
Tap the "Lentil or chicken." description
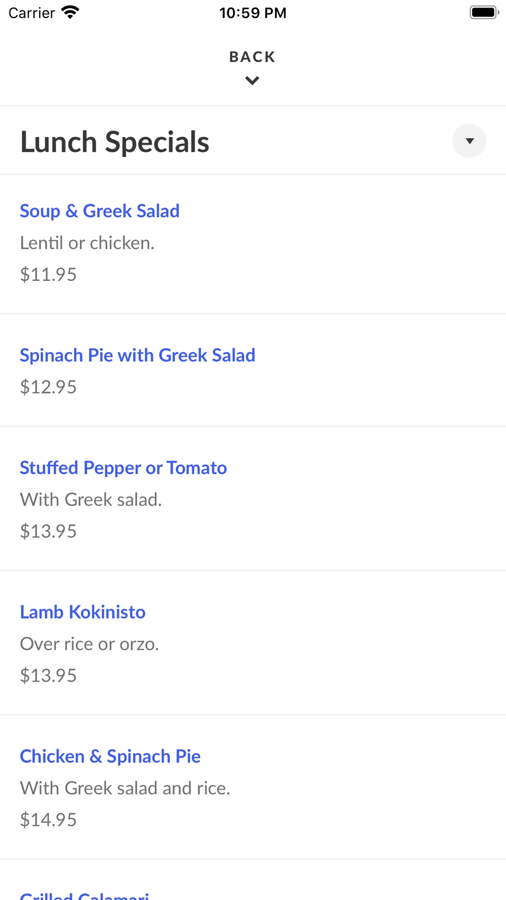tap(87, 243)
